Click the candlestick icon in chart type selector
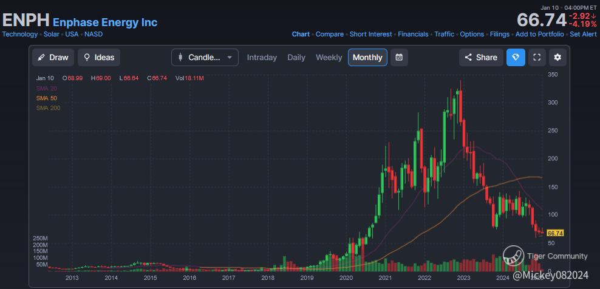 [180, 58]
